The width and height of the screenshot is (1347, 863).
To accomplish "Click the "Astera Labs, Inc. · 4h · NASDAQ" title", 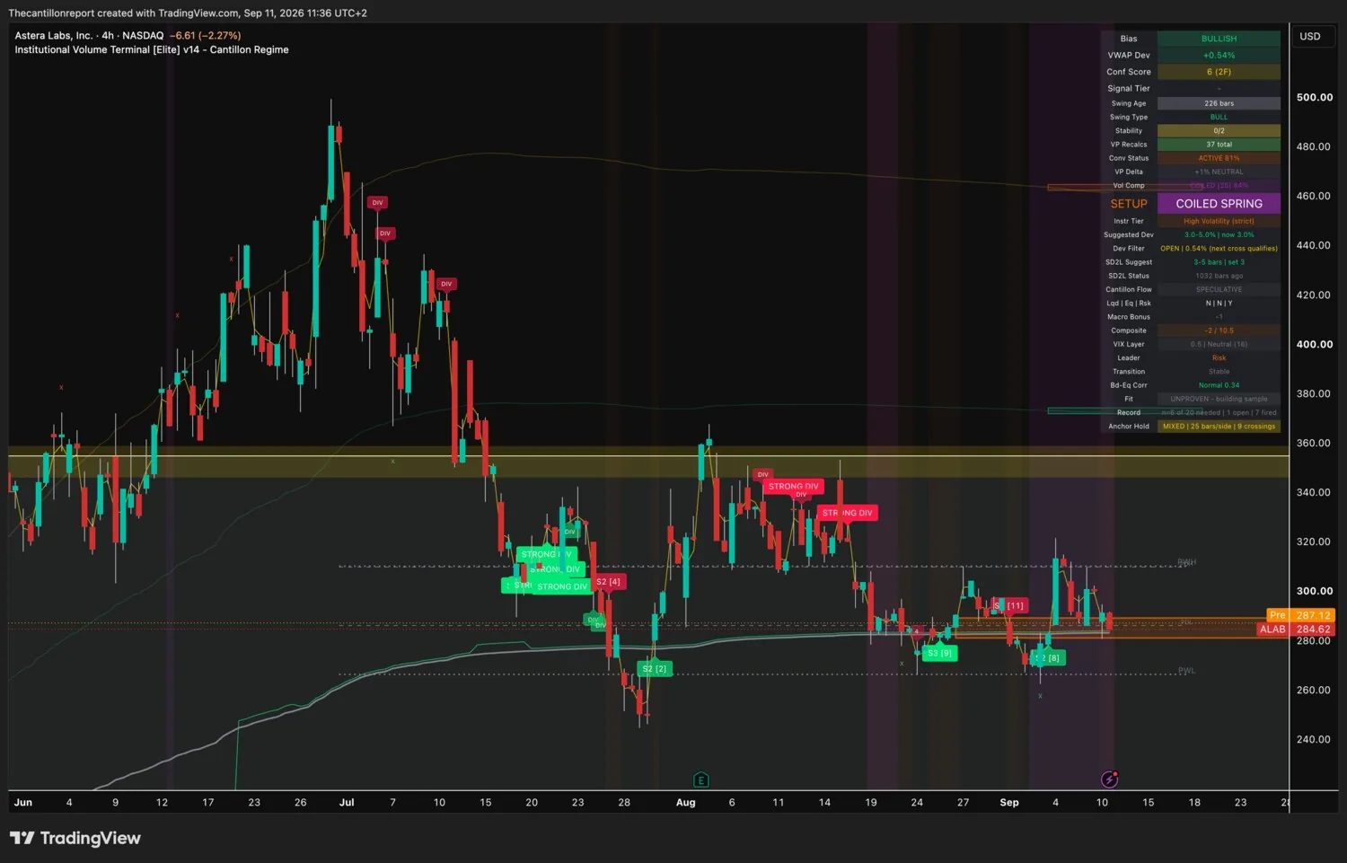I will pyautogui.click(x=89, y=36).
